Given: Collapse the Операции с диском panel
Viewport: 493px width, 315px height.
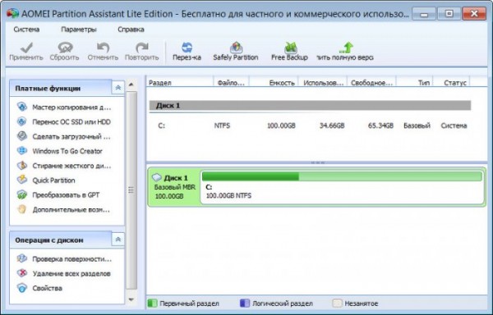Looking at the screenshot, I should pos(118,240).
